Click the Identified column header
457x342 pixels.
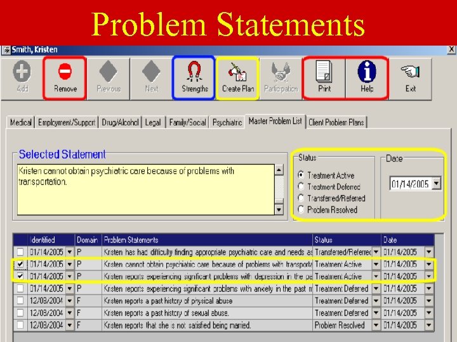click(x=51, y=240)
